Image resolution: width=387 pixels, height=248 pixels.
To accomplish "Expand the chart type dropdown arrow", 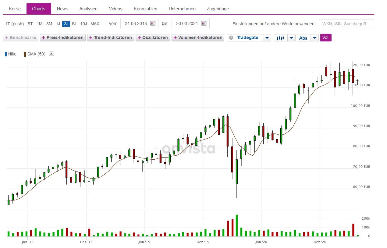I will tap(292, 38).
